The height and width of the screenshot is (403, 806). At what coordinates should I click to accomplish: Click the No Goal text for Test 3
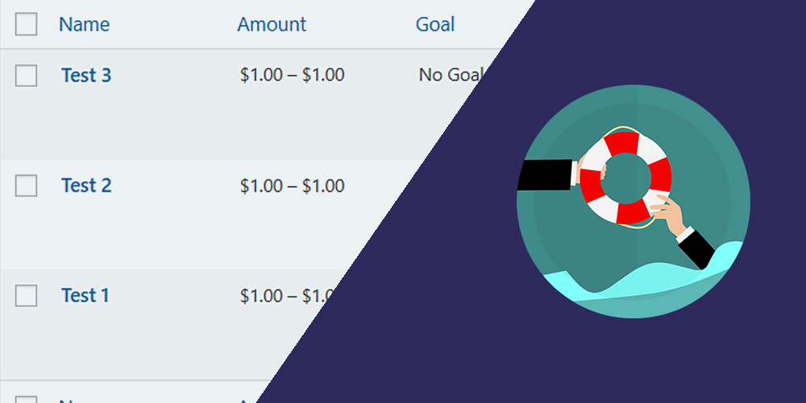[x=451, y=75]
